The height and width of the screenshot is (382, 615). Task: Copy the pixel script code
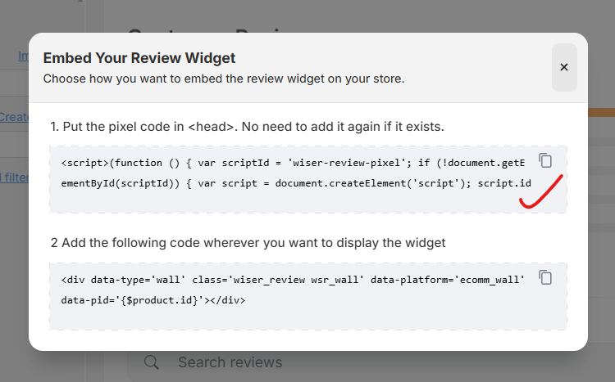(x=545, y=160)
